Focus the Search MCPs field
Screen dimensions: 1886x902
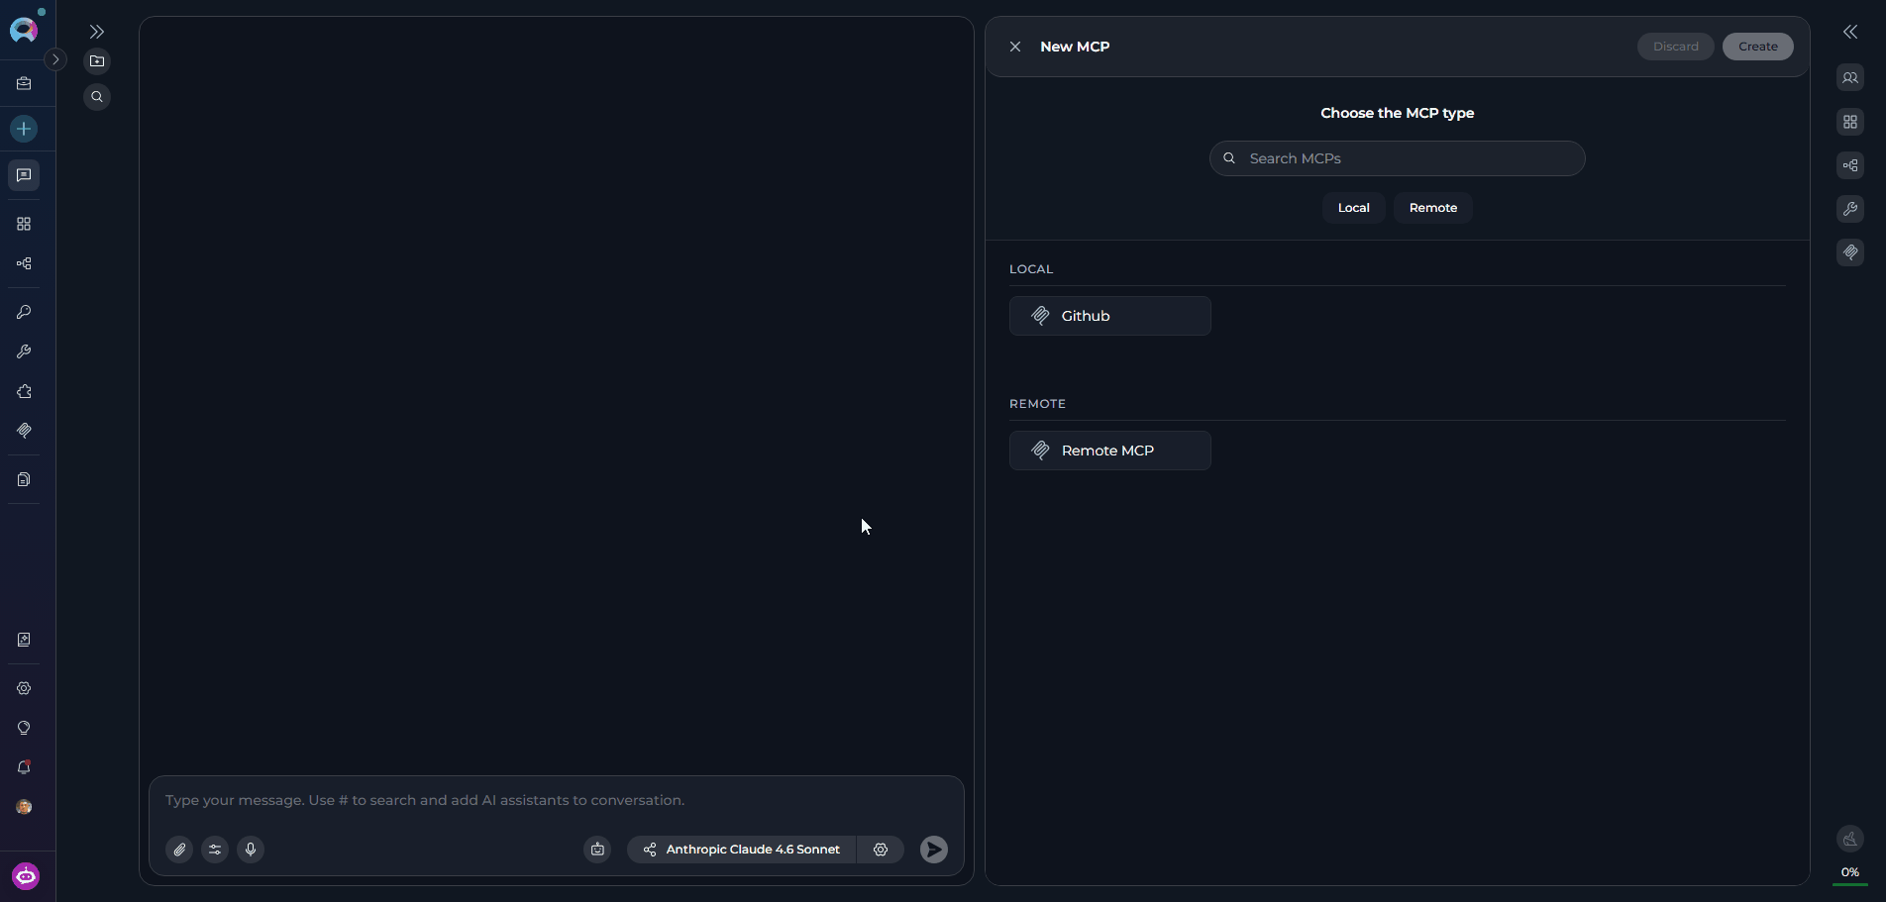pyautogui.click(x=1397, y=158)
